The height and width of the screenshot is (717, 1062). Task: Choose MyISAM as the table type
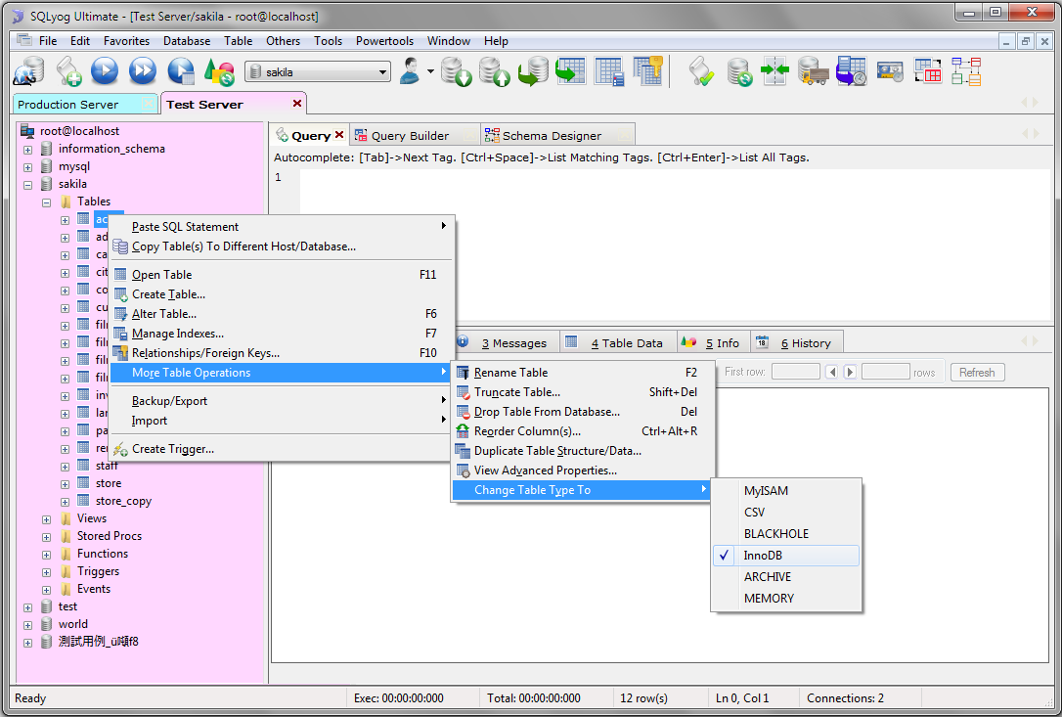pos(766,491)
